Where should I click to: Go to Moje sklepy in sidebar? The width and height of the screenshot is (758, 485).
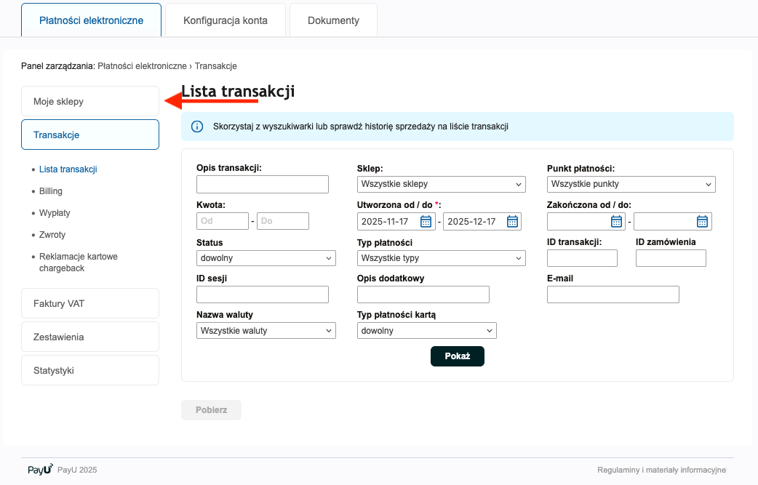click(89, 102)
